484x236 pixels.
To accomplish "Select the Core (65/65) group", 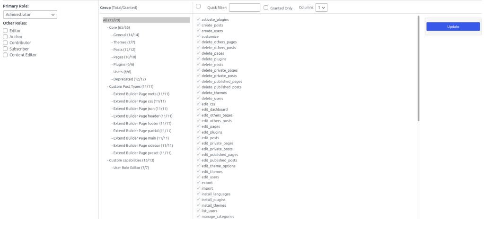I will tap(119, 27).
